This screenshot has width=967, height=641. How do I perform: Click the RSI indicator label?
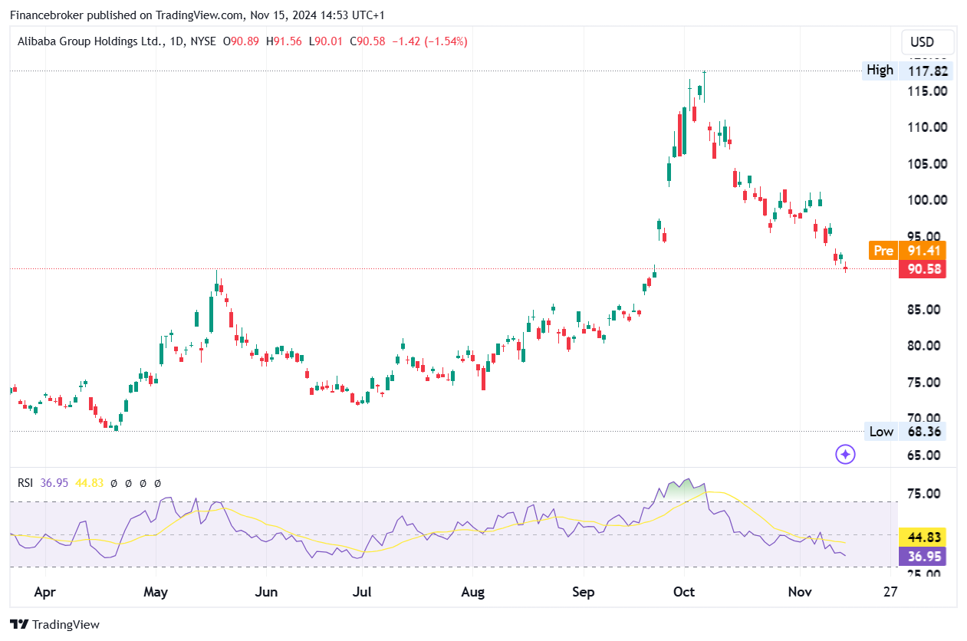coord(27,483)
